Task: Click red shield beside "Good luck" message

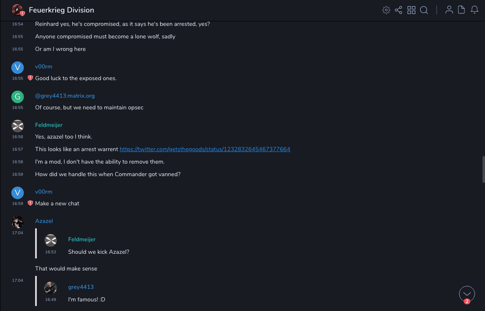Action: pos(30,78)
